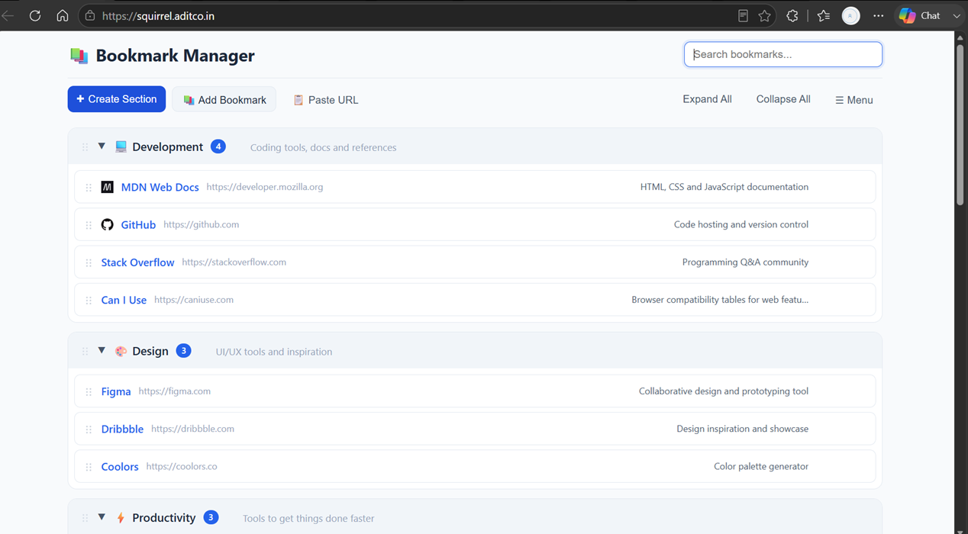Click drag handle on GitHub row
968x534 pixels.
[x=89, y=225]
